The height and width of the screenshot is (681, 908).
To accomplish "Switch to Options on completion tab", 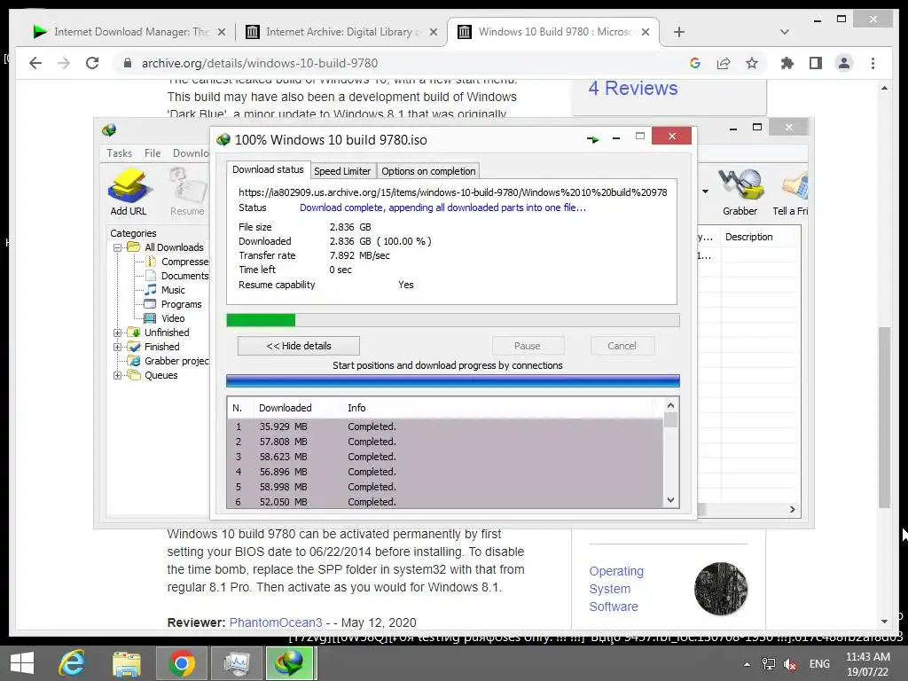I will [428, 171].
